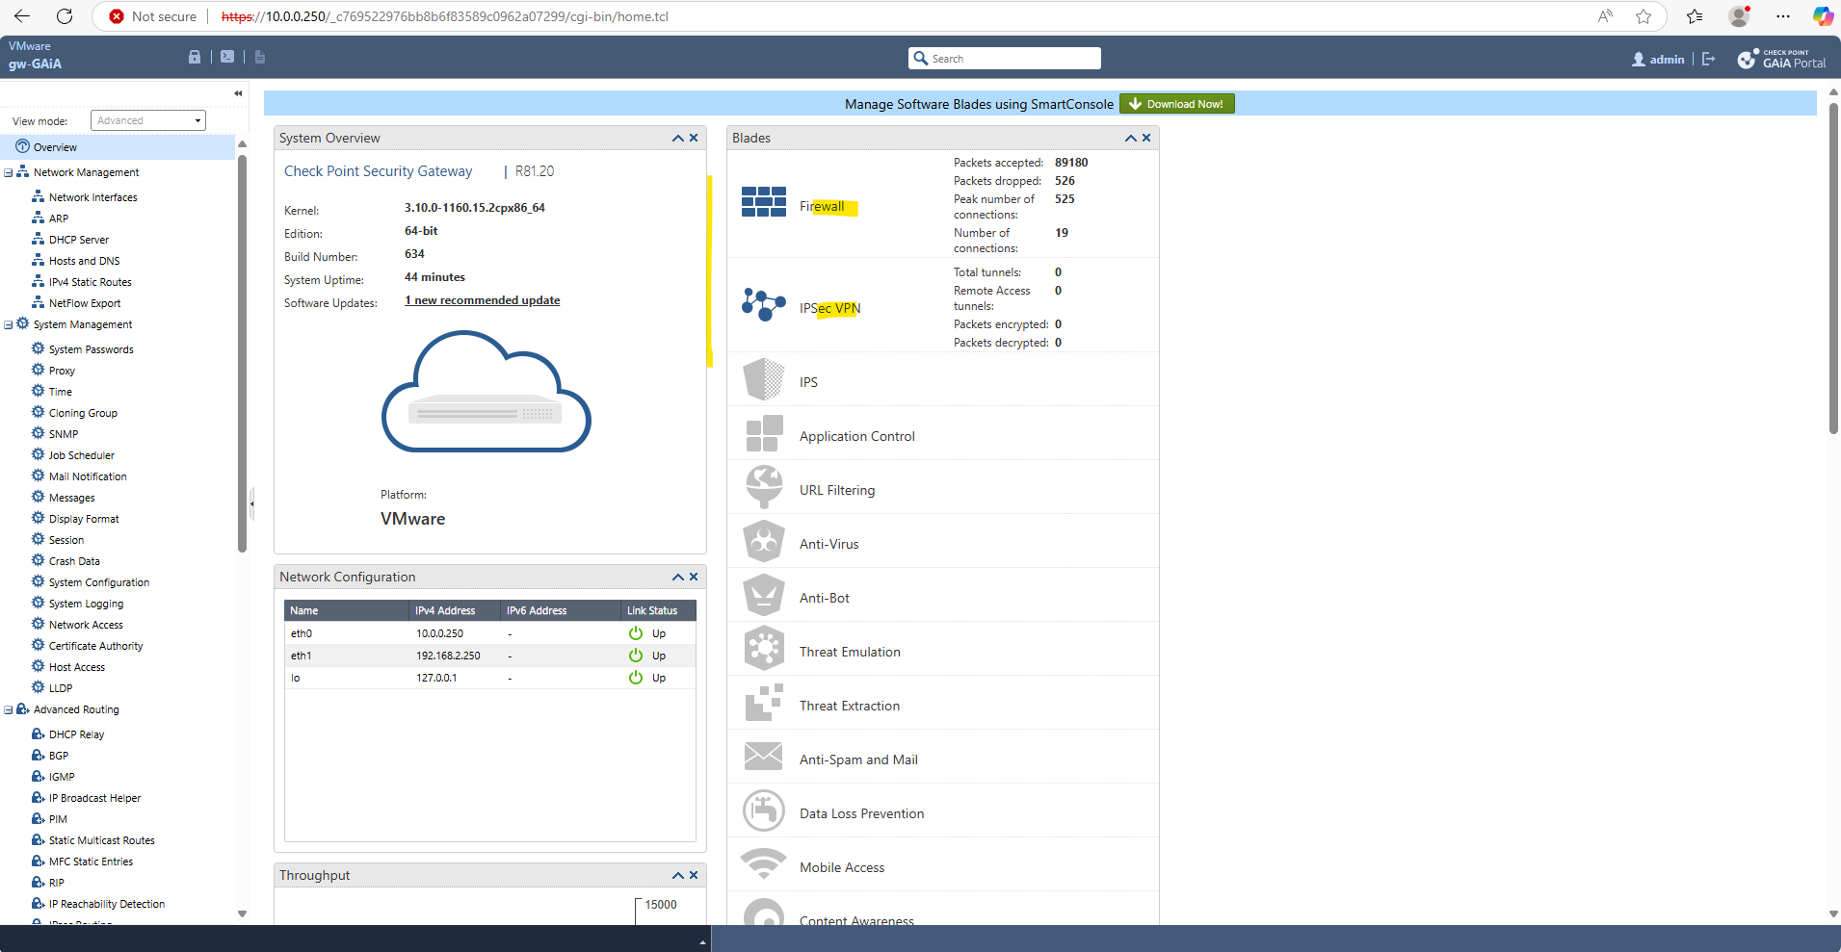Click the admin user link
This screenshot has width=1841, height=952.
click(x=1658, y=60)
